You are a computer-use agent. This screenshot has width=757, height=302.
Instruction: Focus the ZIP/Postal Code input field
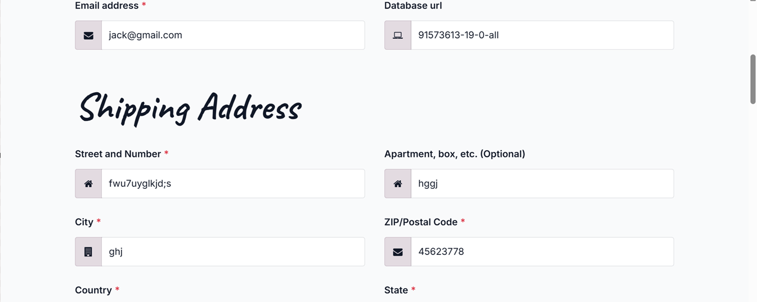[542, 252]
